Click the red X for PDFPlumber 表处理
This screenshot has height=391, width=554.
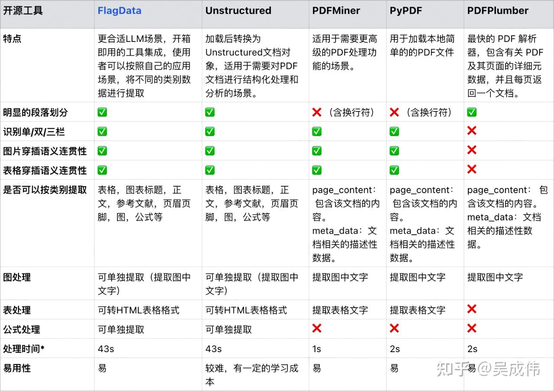click(471, 309)
